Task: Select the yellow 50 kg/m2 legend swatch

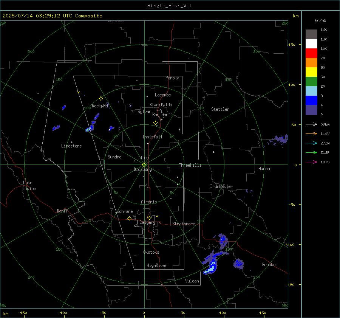Action: point(311,72)
